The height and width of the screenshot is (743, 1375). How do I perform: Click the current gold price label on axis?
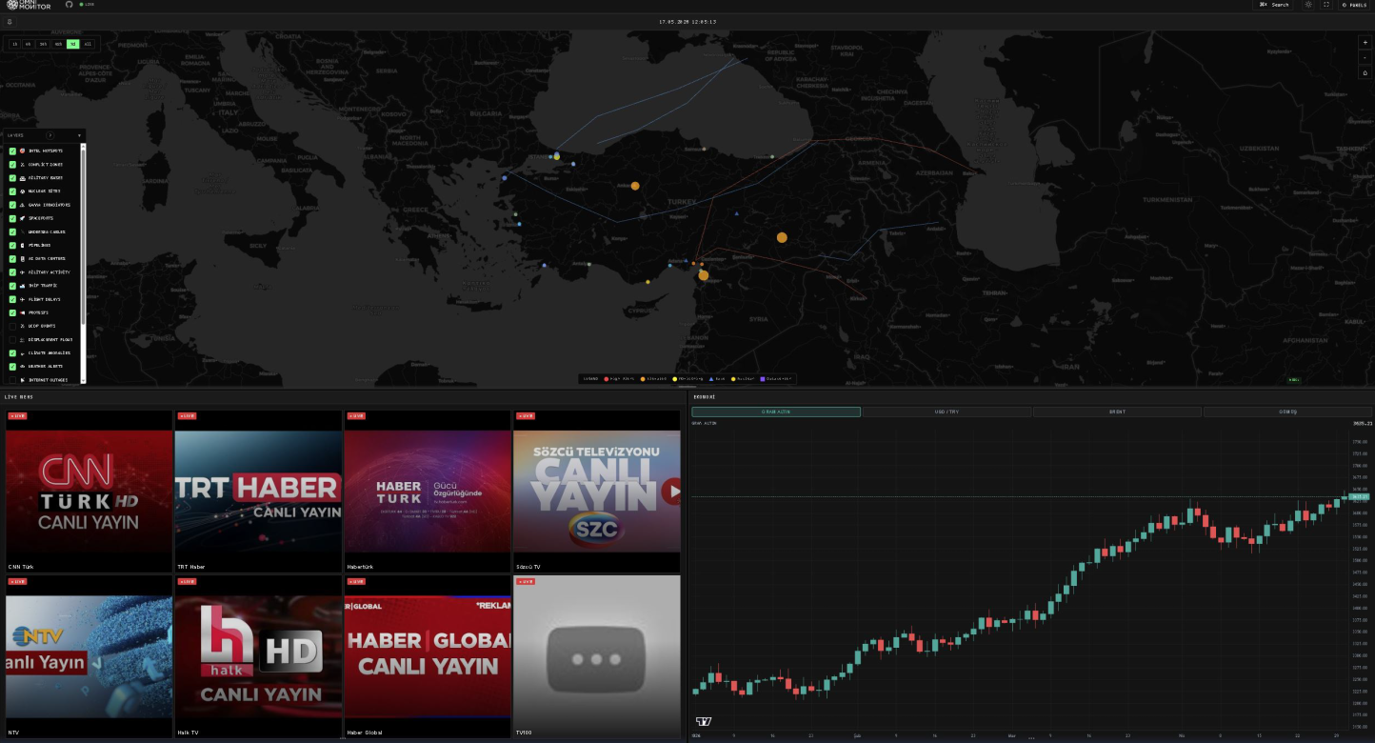coord(1360,496)
